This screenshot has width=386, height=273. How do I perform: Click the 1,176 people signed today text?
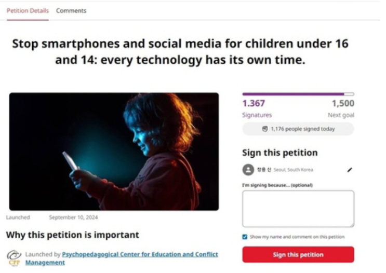302,129
